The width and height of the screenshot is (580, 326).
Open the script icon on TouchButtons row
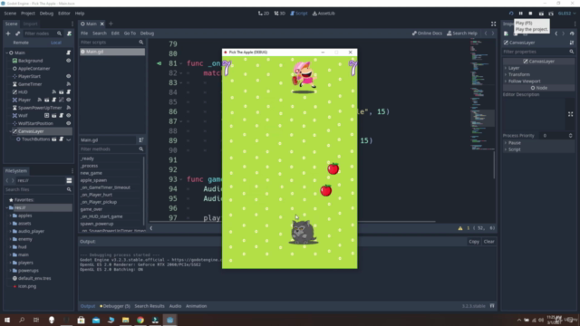pos(62,139)
